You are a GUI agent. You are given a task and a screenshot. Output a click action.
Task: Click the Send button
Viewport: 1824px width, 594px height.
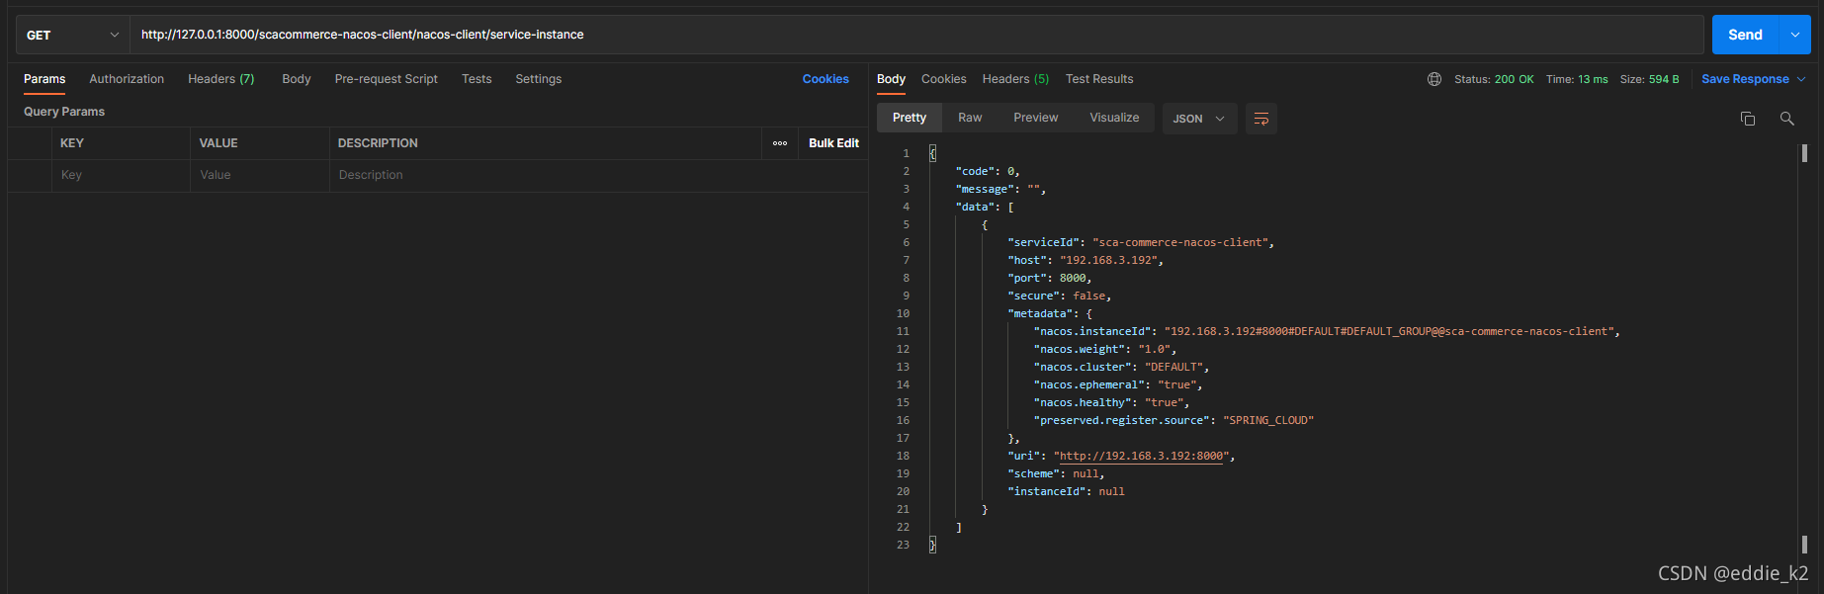[1745, 35]
